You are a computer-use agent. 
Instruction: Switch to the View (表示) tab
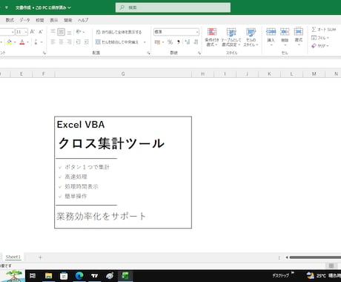[54, 20]
